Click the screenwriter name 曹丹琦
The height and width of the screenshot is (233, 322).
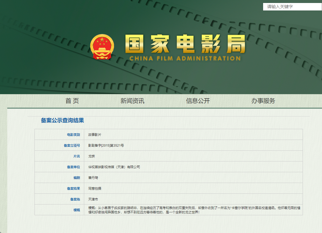(93, 178)
